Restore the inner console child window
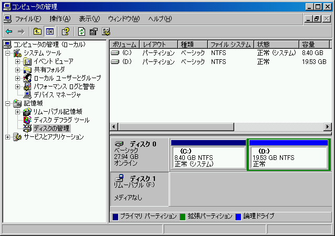This screenshot has width=335, height=236. coord(317,19)
